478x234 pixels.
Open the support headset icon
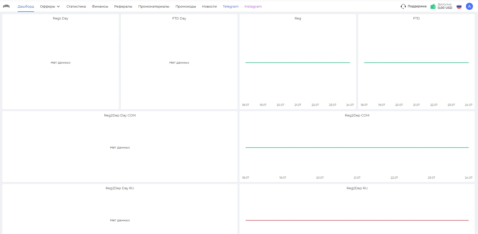(403, 6)
